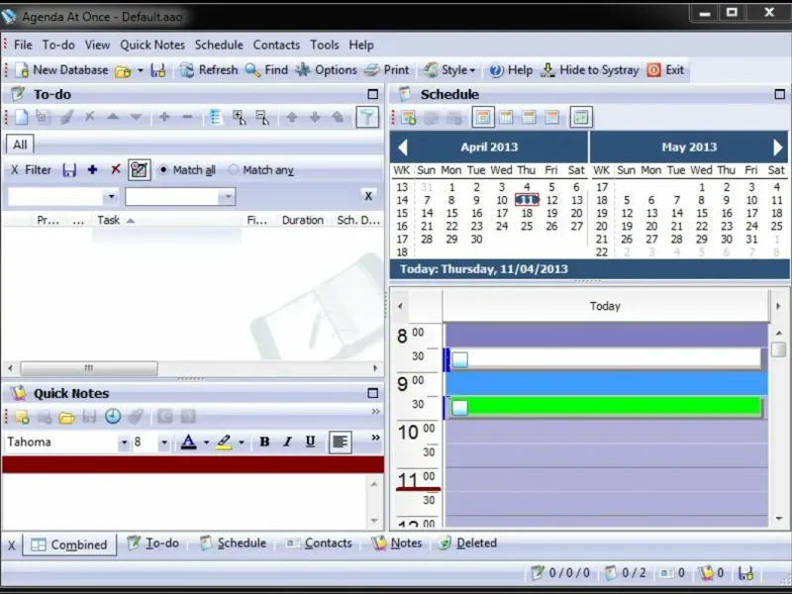Viewport: 792px width, 594px height.
Task: Open the Options dialog
Action: 326,70
